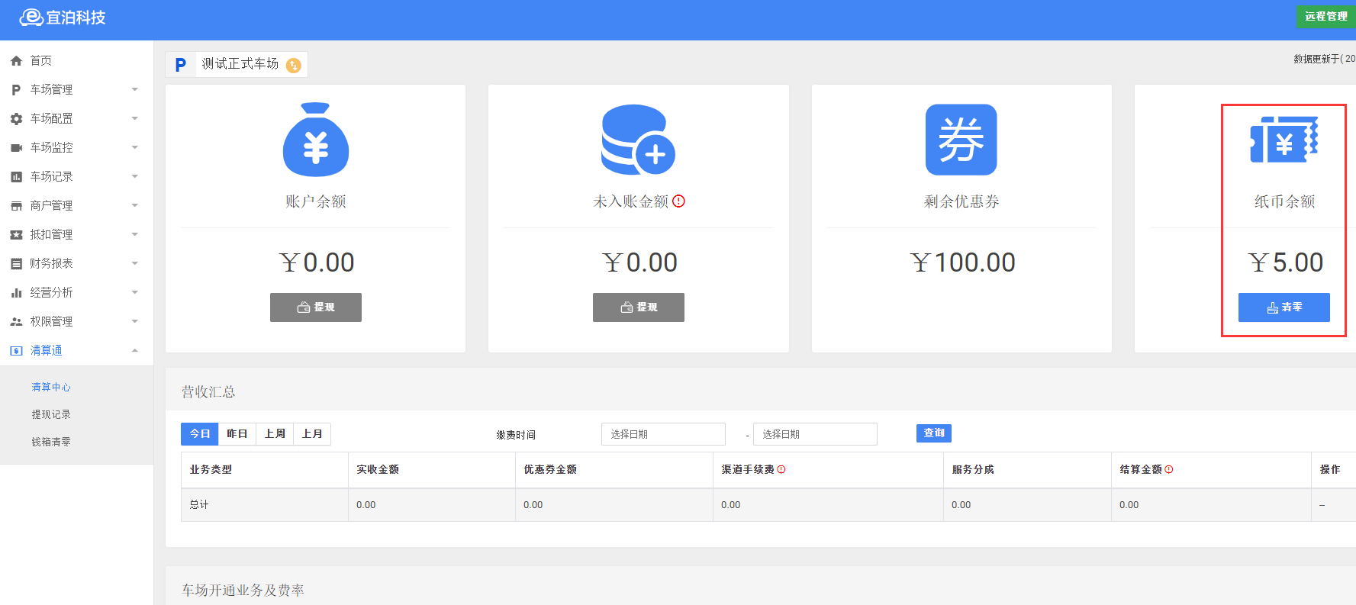Screen dimensions: 1356x605
Task: Click the camera icon beside 车场监控
Action: point(16,148)
